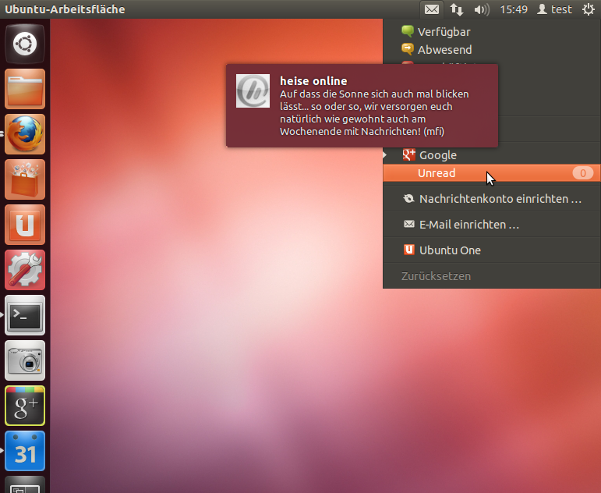Launch the Files folder icon in launcher
The height and width of the screenshot is (493, 601).
[25, 89]
